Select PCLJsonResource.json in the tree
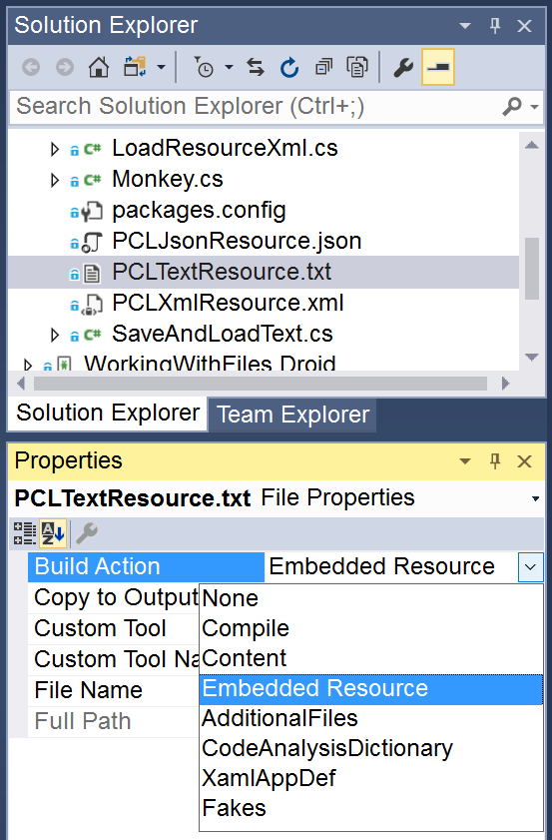Image resolution: width=552 pixels, height=840 pixels. 237,241
